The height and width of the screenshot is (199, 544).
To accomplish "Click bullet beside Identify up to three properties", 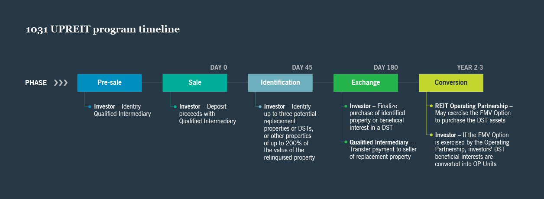I will point(260,106).
